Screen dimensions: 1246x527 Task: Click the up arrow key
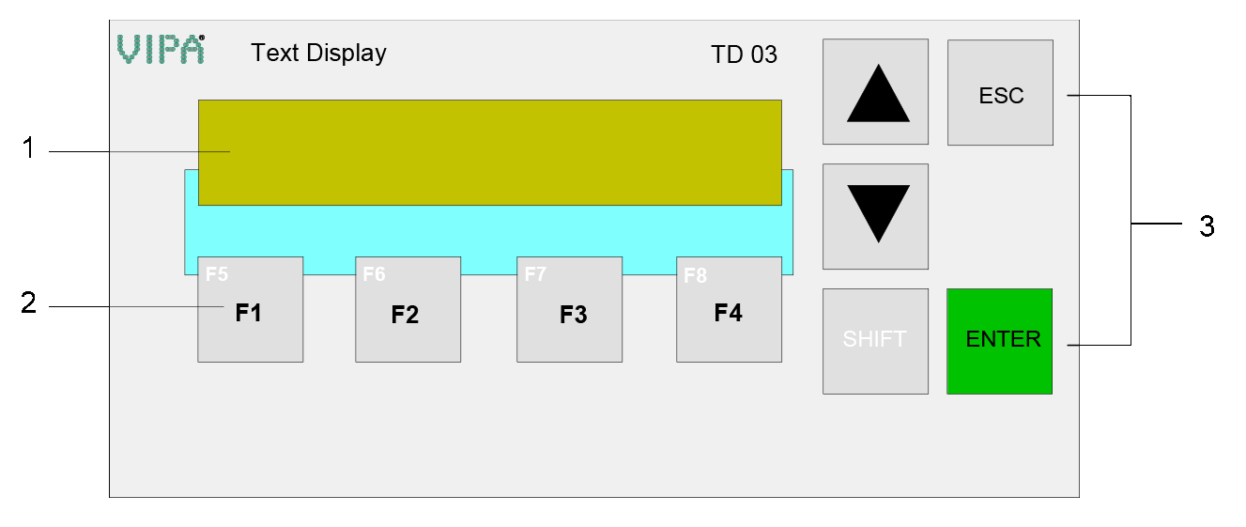(x=875, y=92)
